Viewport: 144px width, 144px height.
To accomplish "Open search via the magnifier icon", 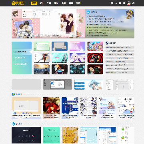I will (x=112, y=3).
